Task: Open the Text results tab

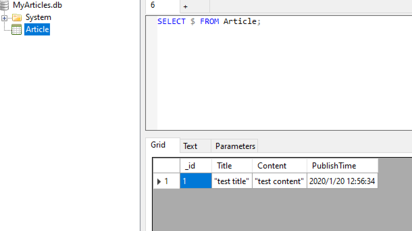Action: [195, 146]
